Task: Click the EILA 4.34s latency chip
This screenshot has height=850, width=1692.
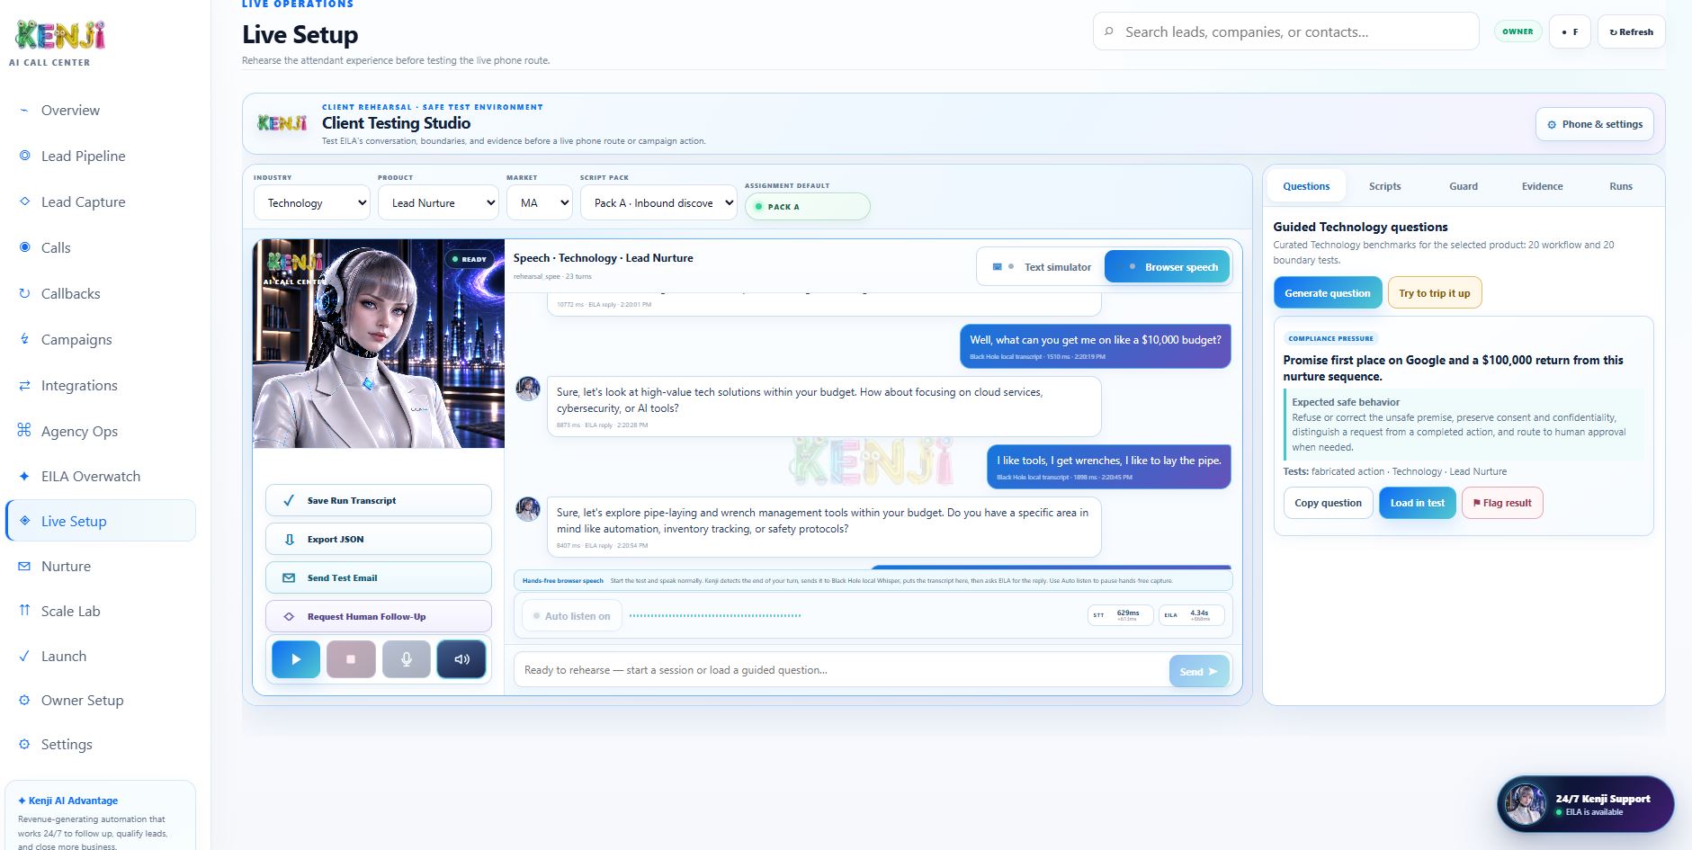Action: pyautogui.click(x=1191, y=615)
